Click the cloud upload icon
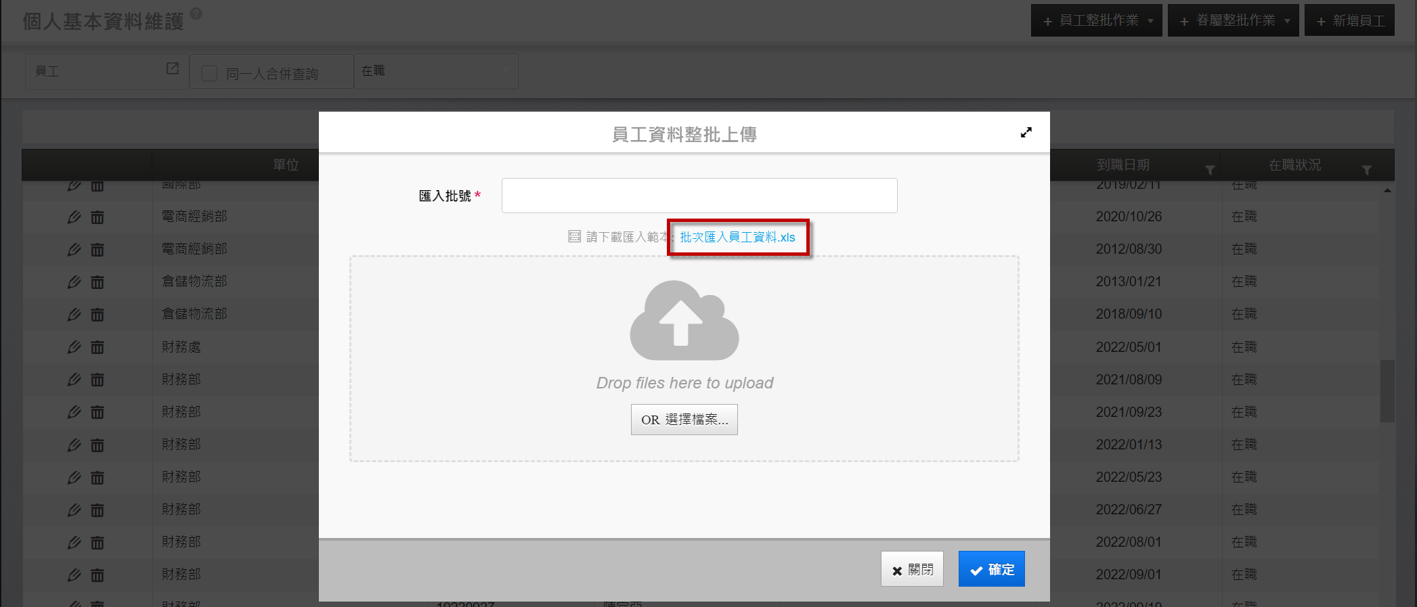1417x607 pixels. [x=684, y=321]
